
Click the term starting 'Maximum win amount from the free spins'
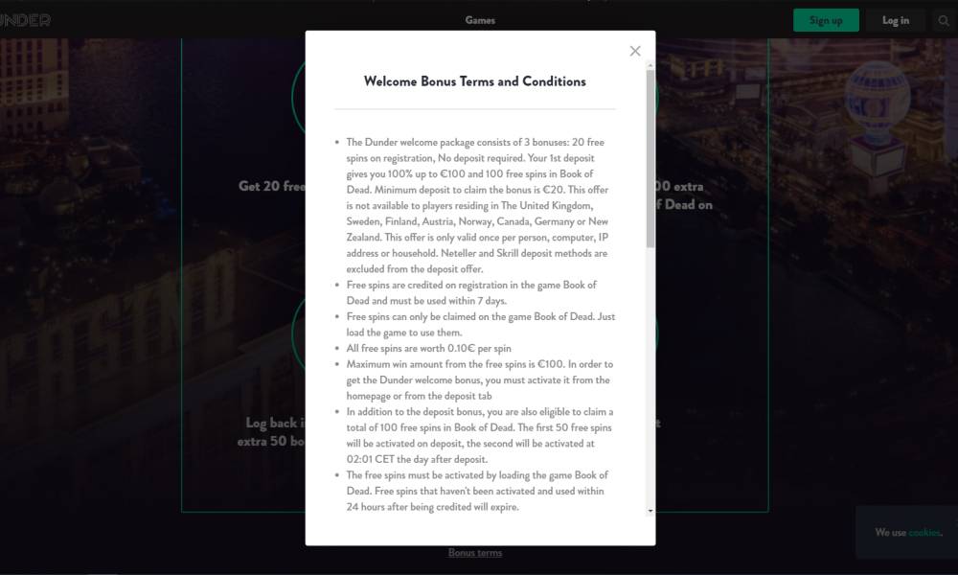point(480,380)
